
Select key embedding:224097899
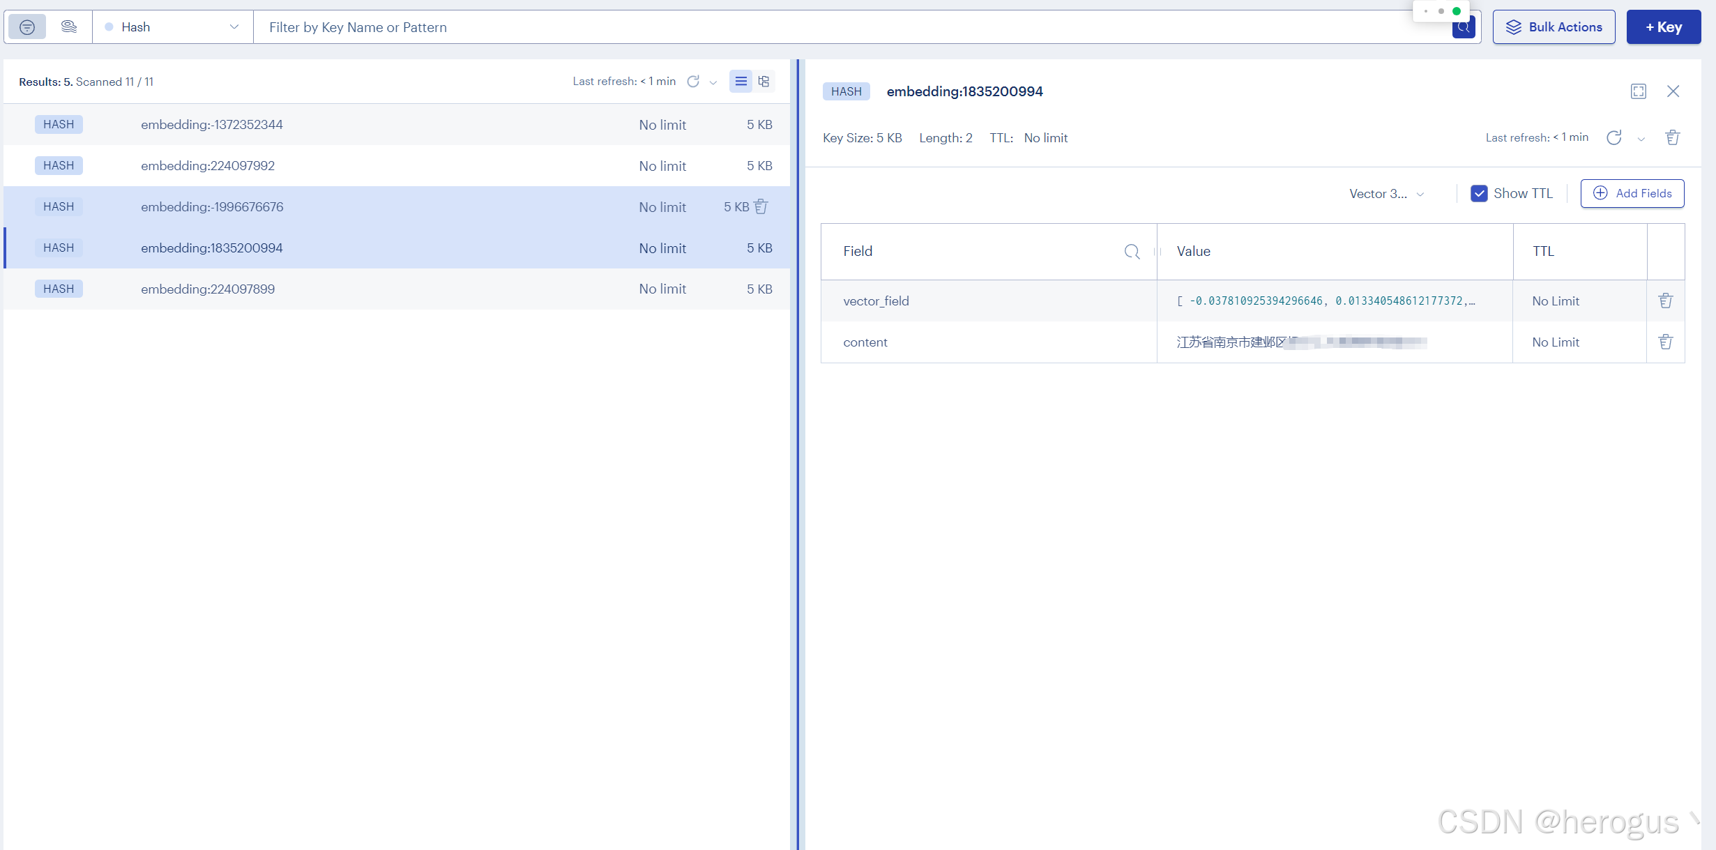coord(397,289)
